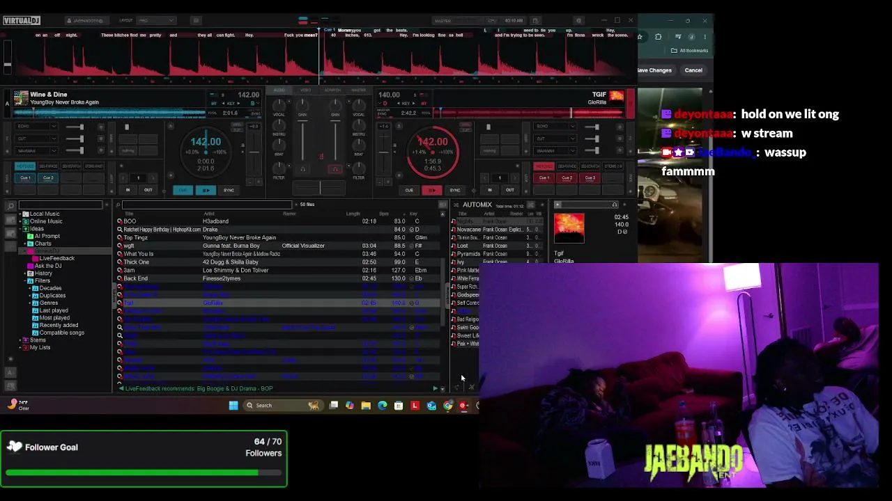Select the HOTCUES pad tab on left deck
Screen dimensions: 892x501
coord(25,166)
